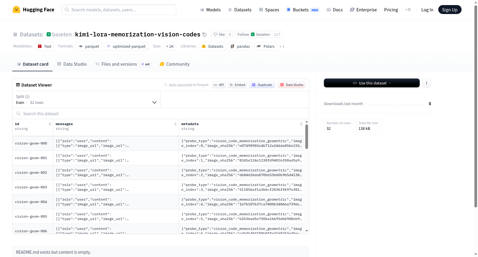
Task: Open the Split train dropdown
Action: [x=87, y=99]
